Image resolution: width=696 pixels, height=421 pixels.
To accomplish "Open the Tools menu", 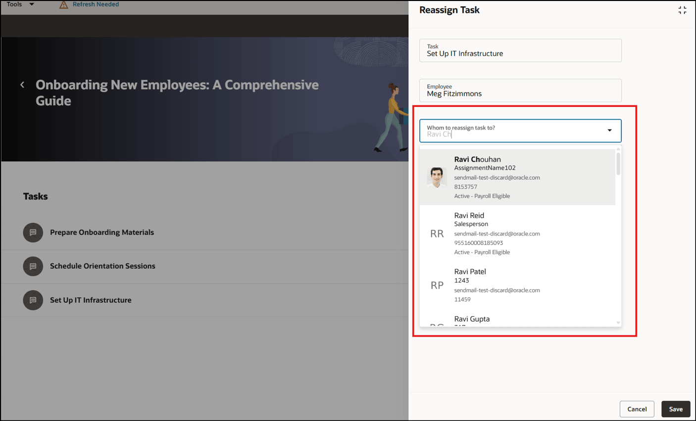I will point(14,4).
